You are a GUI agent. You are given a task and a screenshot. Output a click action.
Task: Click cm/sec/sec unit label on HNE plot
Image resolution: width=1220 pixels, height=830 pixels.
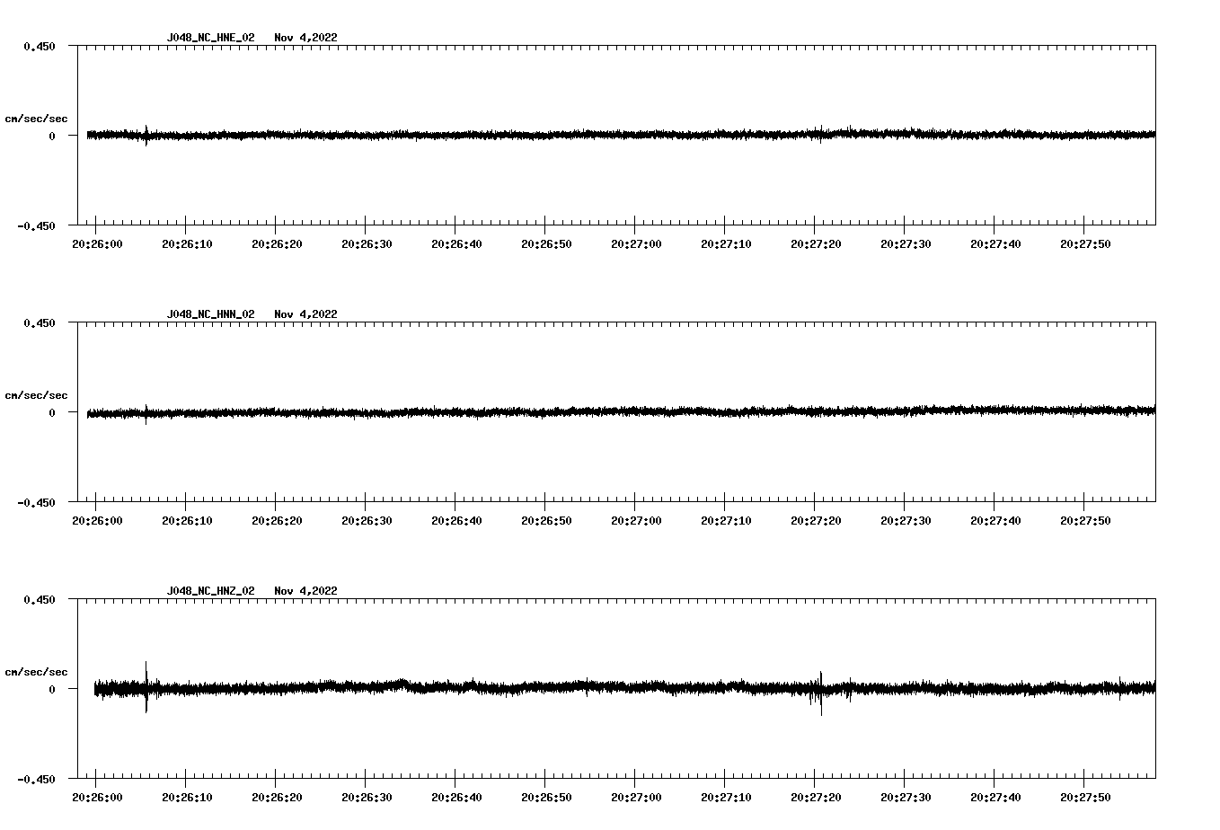tap(36, 119)
